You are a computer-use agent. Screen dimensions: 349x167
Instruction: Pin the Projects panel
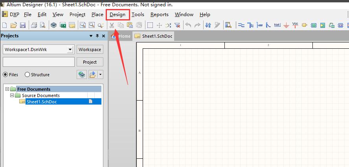[x=97, y=36]
